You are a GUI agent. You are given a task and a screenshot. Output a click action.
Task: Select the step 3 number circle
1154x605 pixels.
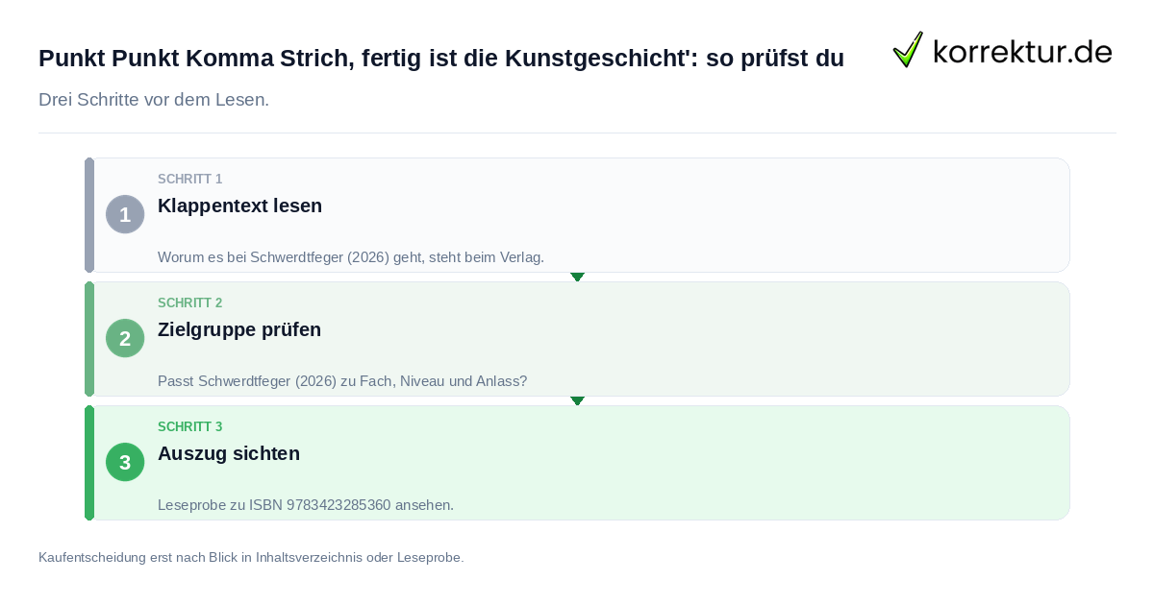click(x=125, y=462)
